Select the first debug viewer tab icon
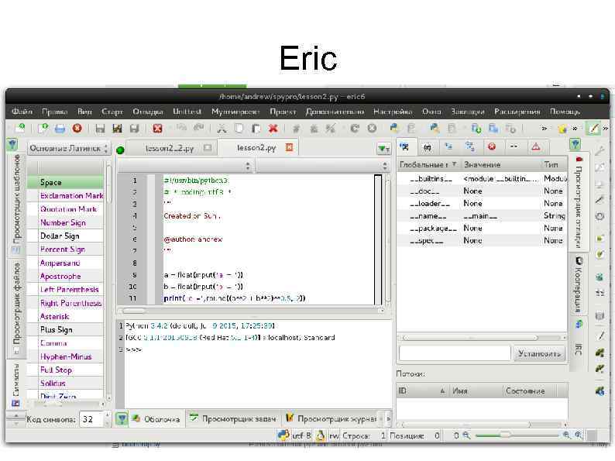The height and width of the screenshot is (461, 615). point(404,146)
